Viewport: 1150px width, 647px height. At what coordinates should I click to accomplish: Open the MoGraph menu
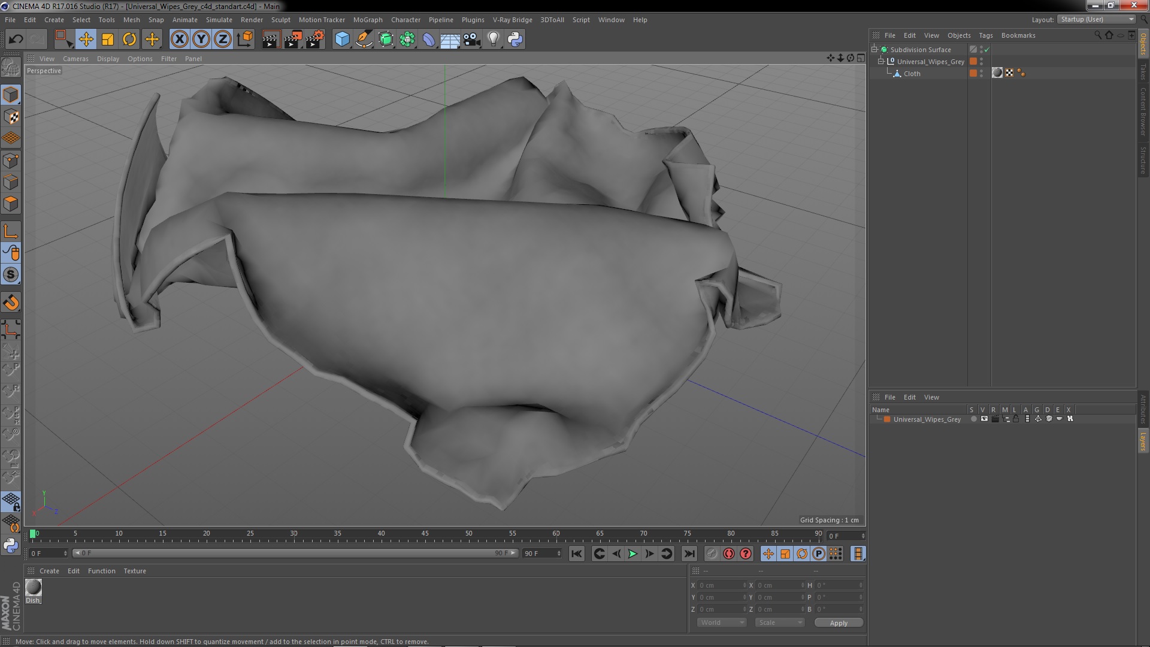pos(368,20)
